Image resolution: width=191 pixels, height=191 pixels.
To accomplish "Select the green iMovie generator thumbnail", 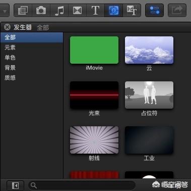I will pyautogui.click(x=94, y=50).
